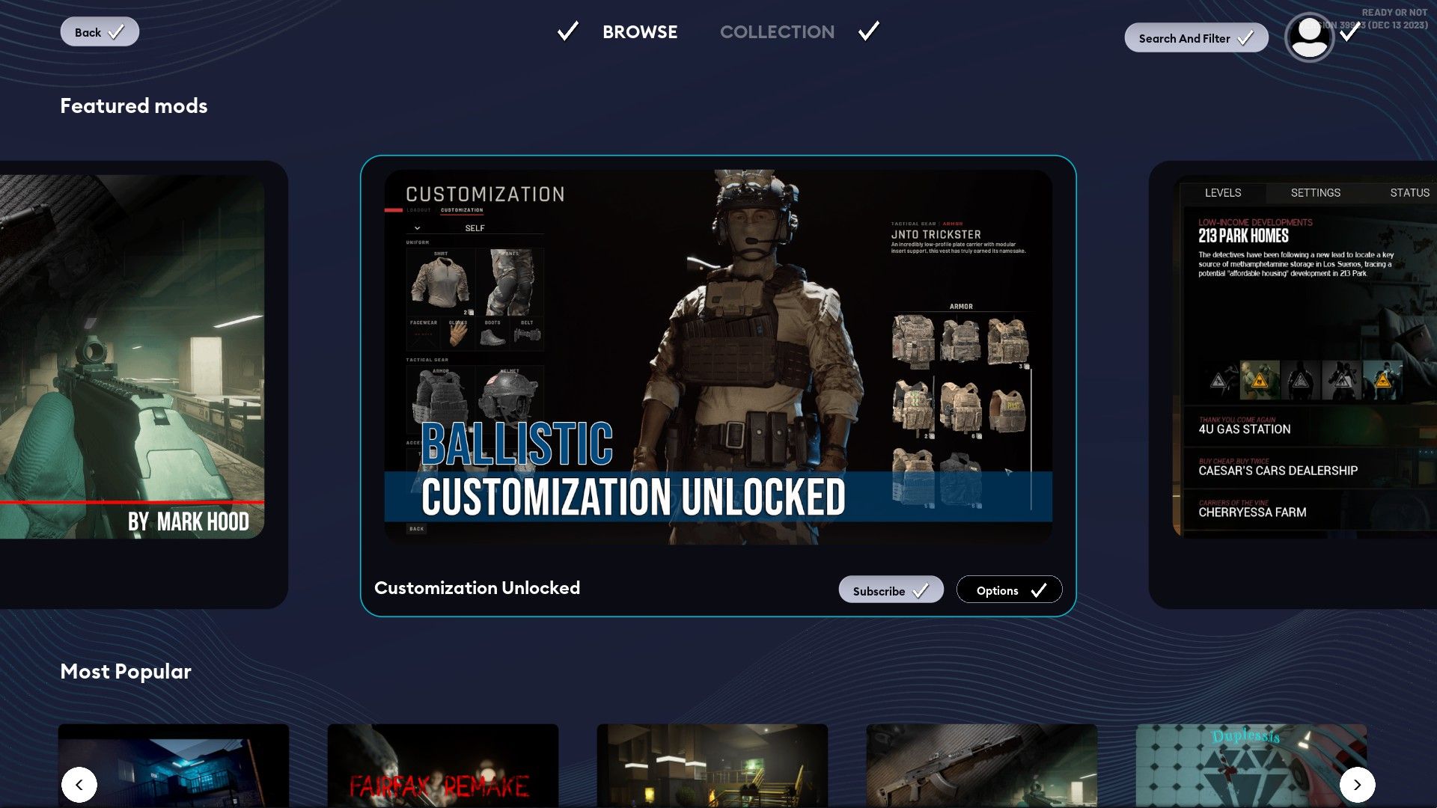The image size is (1437, 808).
Task: Expand the Search And Filter options
Action: (1196, 37)
